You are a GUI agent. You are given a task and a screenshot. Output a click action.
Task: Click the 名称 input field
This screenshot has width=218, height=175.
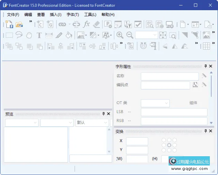pos(170,76)
